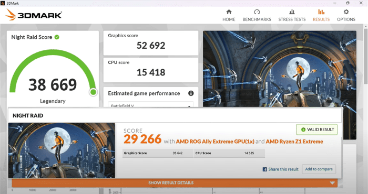The width and height of the screenshot is (368, 194).
Task: Open Stress Tests chart icon
Action: [292, 12]
